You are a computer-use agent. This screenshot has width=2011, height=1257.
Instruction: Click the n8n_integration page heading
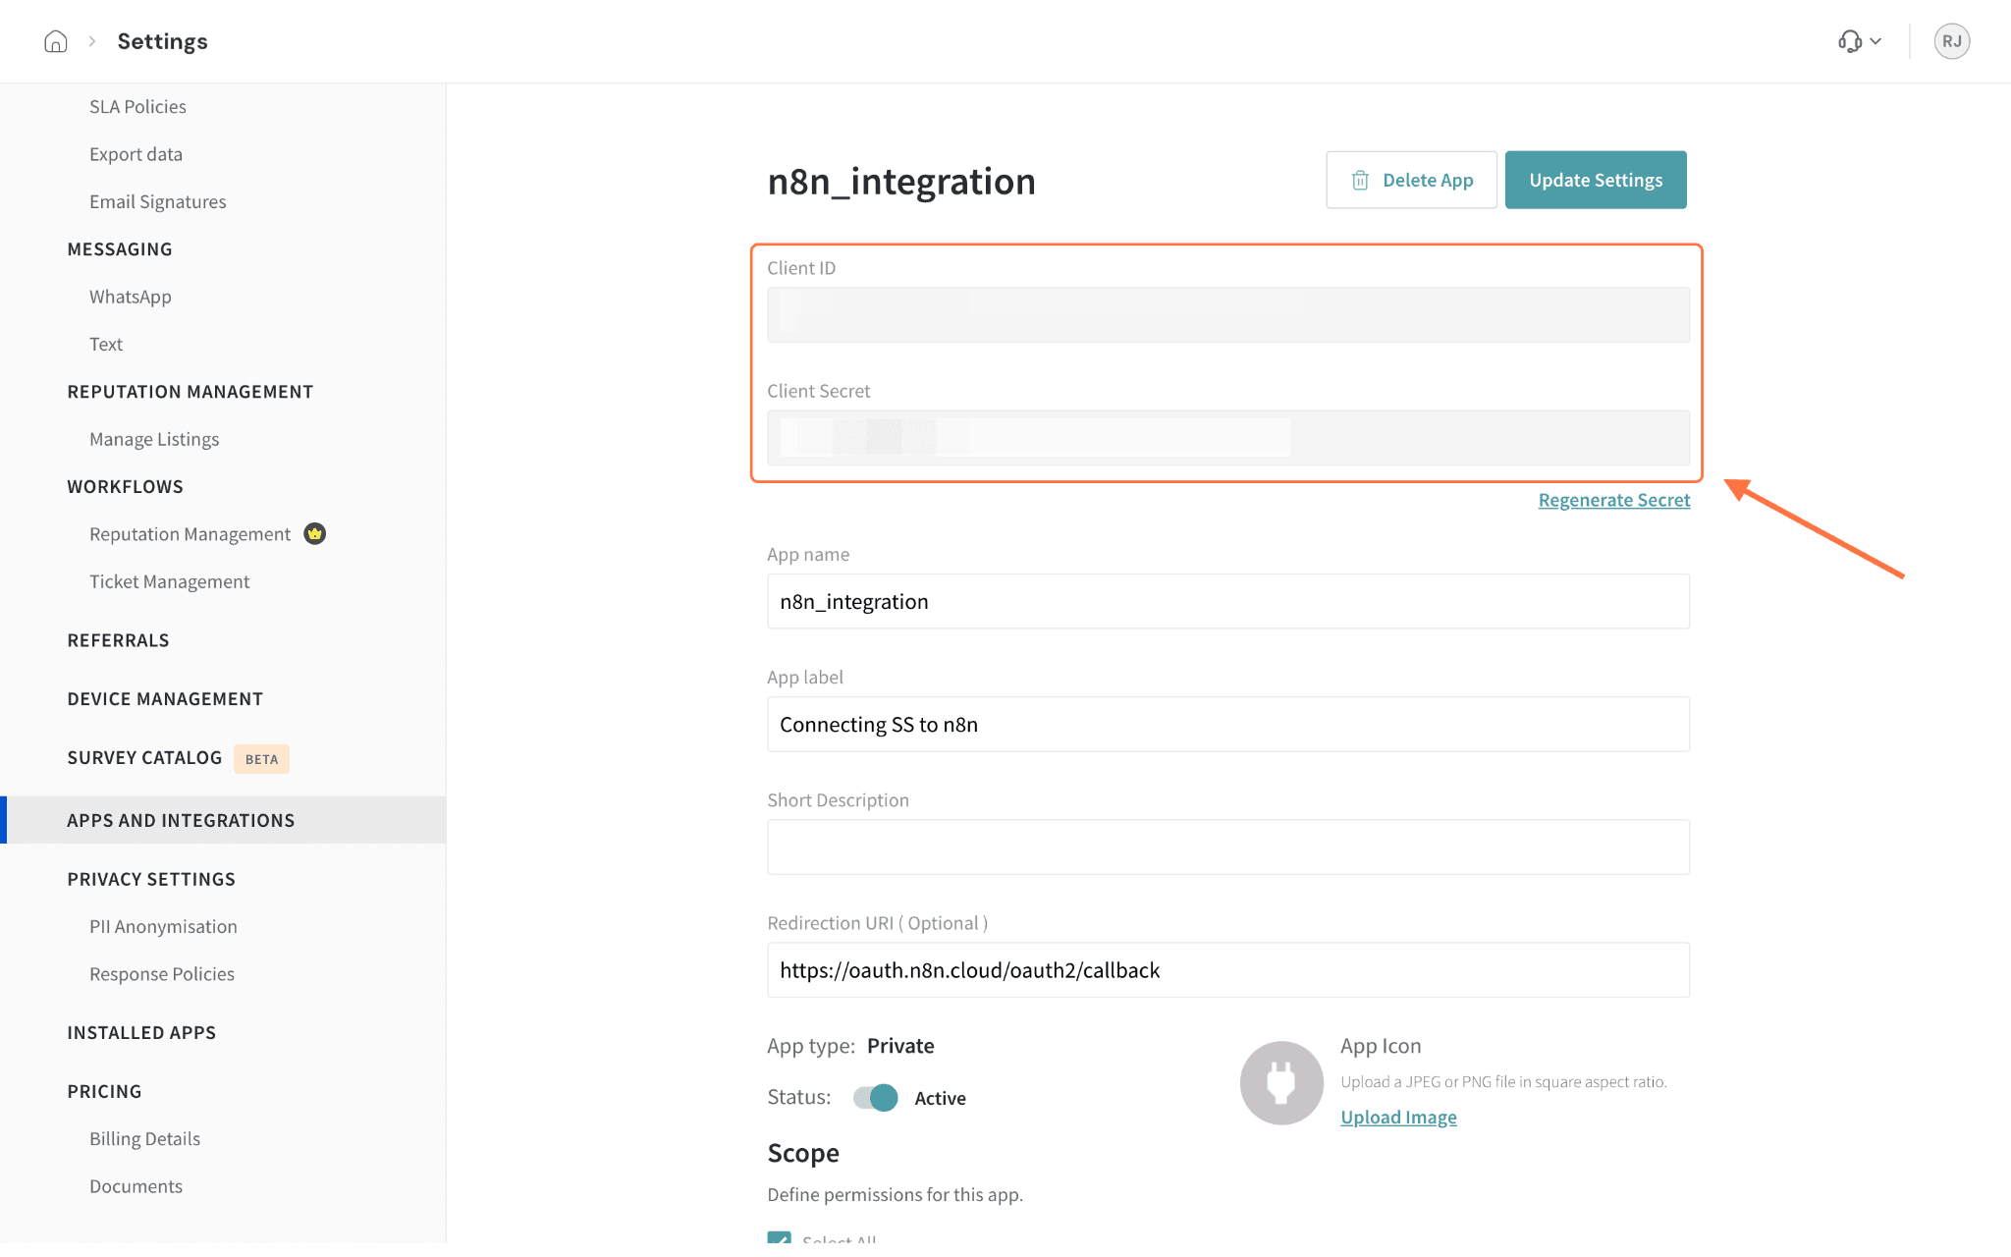(x=901, y=181)
